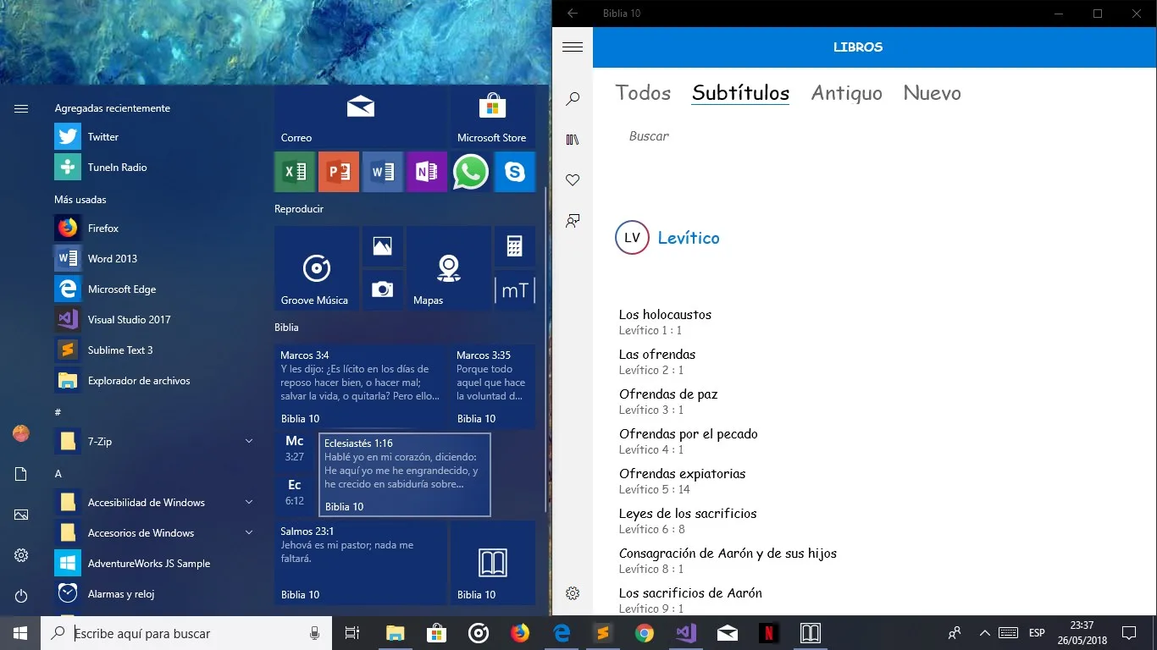The width and height of the screenshot is (1157, 650).
Task: Open the hamburger menu in Biblia 10
Action: coord(573,47)
